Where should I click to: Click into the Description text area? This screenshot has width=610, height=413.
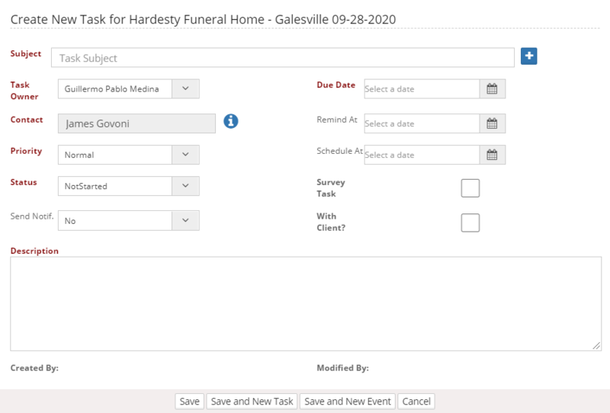point(306,304)
